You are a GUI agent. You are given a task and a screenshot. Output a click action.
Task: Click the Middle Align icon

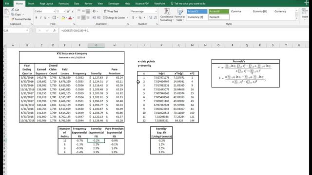pos(83,11)
